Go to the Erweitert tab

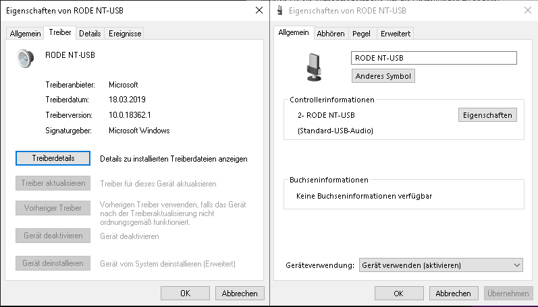[396, 34]
